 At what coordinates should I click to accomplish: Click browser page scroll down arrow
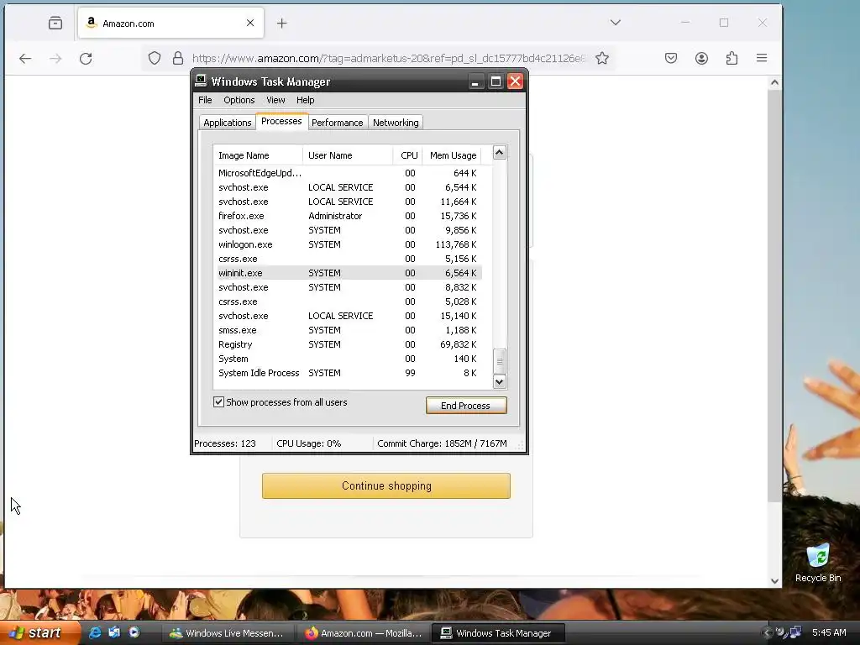774,581
